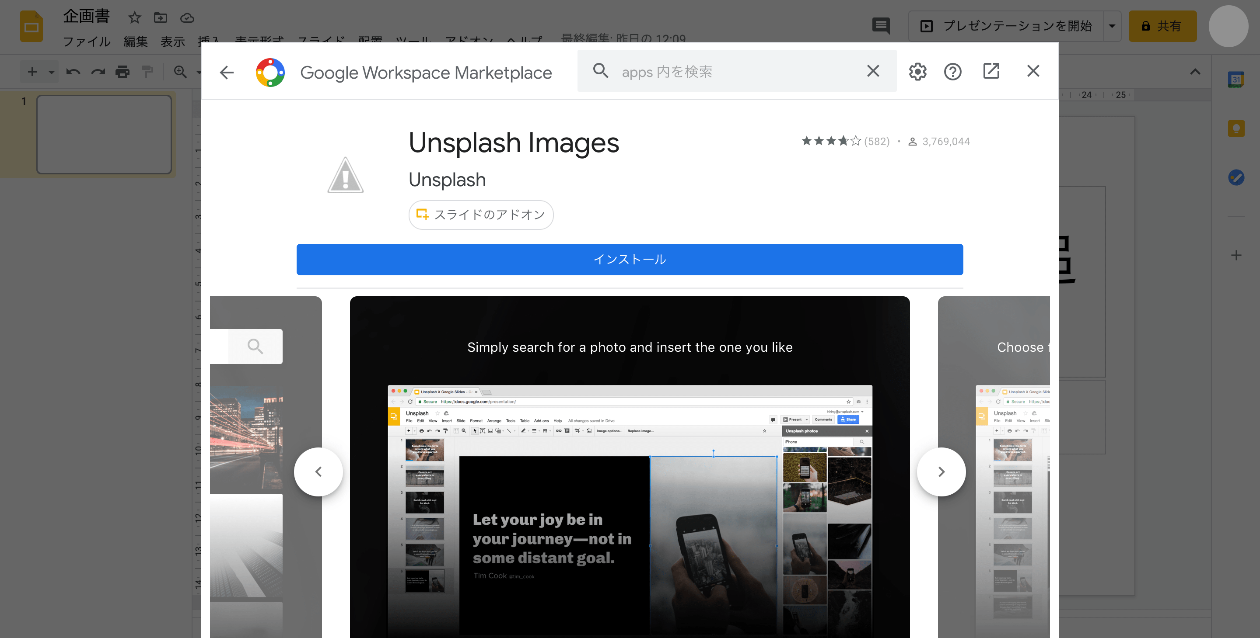Viewport: 1260px width, 638px height.
Task: Open the Unsplash developer link
Action: click(447, 180)
